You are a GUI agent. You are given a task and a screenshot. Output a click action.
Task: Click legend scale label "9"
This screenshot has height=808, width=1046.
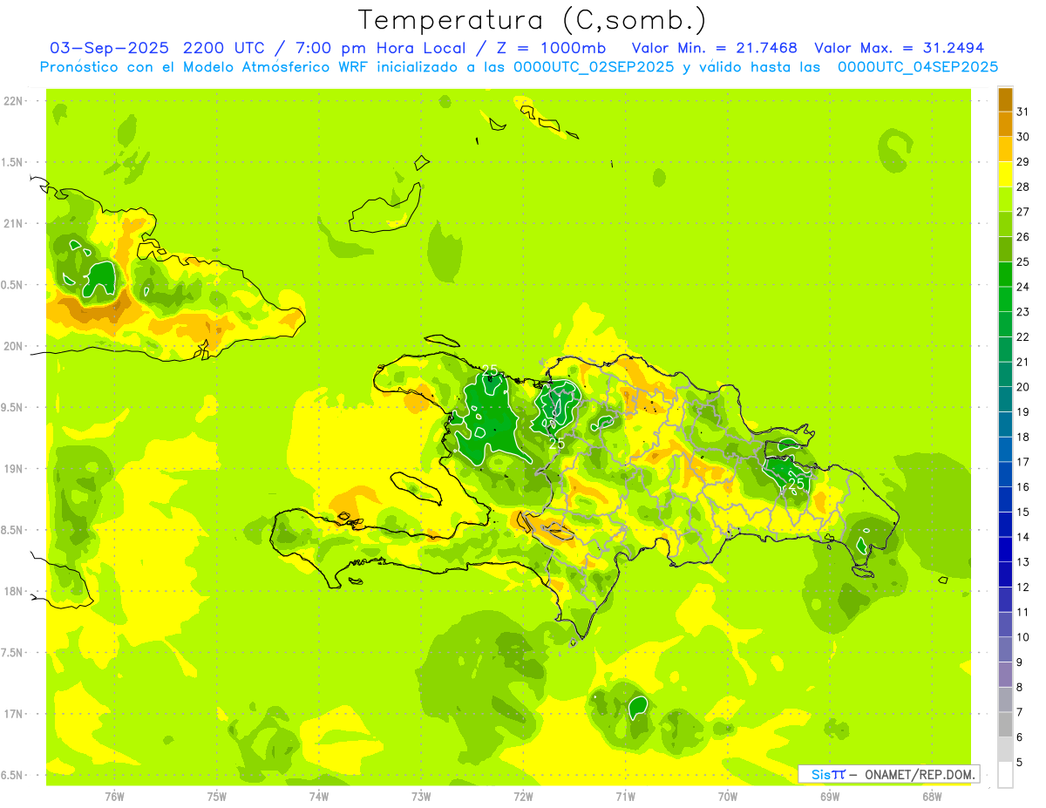[1020, 662]
